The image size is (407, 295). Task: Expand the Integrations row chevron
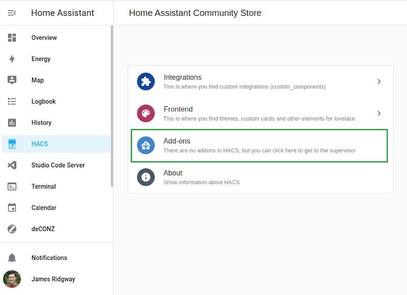click(x=379, y=81)
